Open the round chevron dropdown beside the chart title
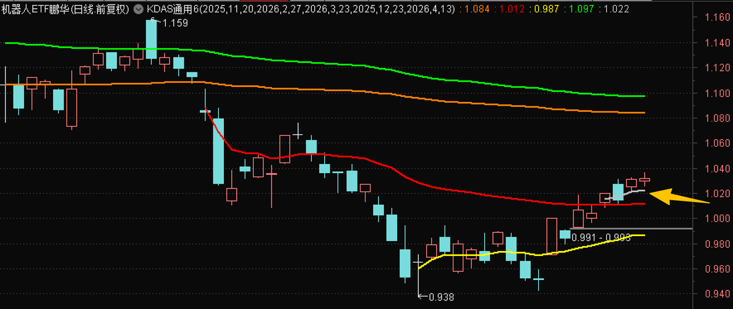This screenshot has width=733, height=309. click(x=139, y=9)
